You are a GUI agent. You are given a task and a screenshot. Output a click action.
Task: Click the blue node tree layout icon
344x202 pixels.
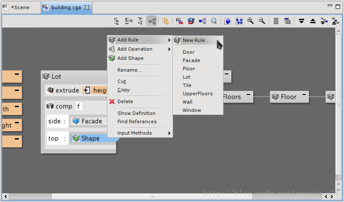pyautogui.click(x=202, y=21)
